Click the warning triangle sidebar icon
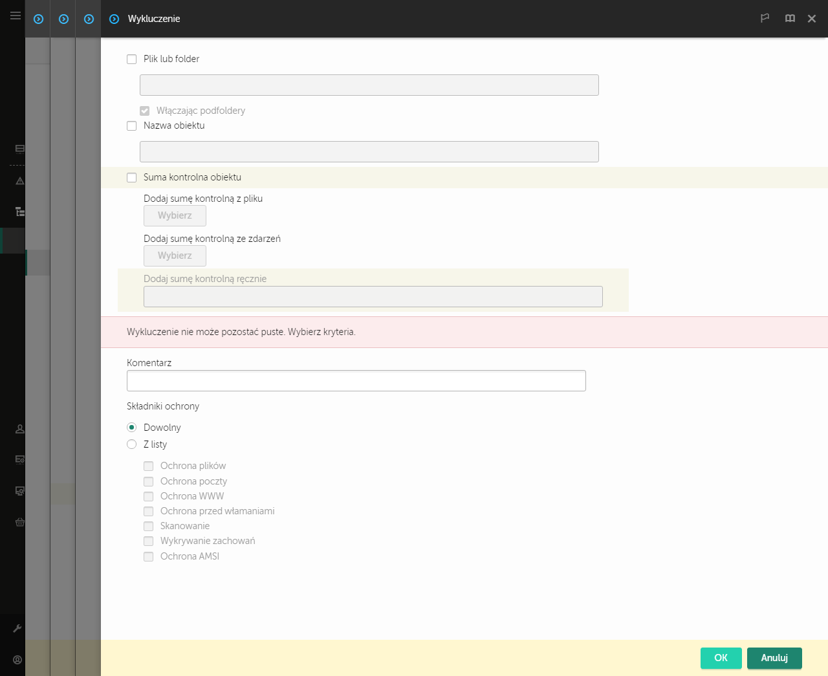This screenshot has width=828, height=676. click(20, 181)
